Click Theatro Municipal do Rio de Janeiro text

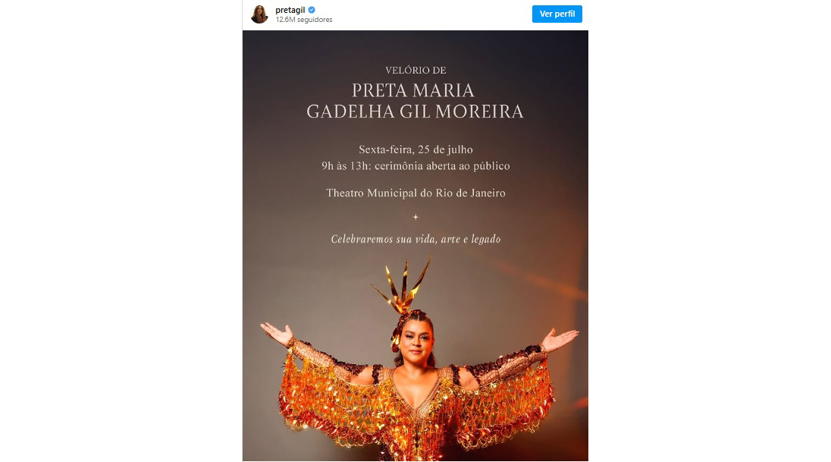coord(415,193)
